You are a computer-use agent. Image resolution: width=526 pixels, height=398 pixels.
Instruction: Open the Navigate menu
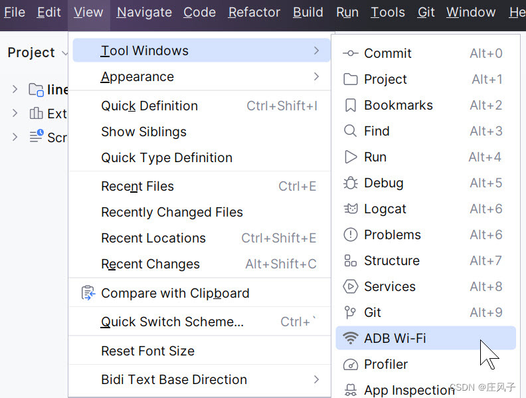click(144, 13)
